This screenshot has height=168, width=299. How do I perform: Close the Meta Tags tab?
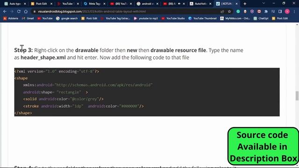tap(104, 4)
